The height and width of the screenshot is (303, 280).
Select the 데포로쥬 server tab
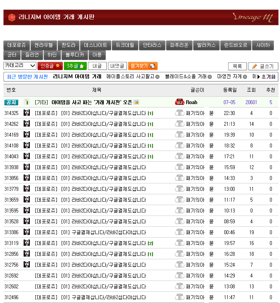click(17, 45)
